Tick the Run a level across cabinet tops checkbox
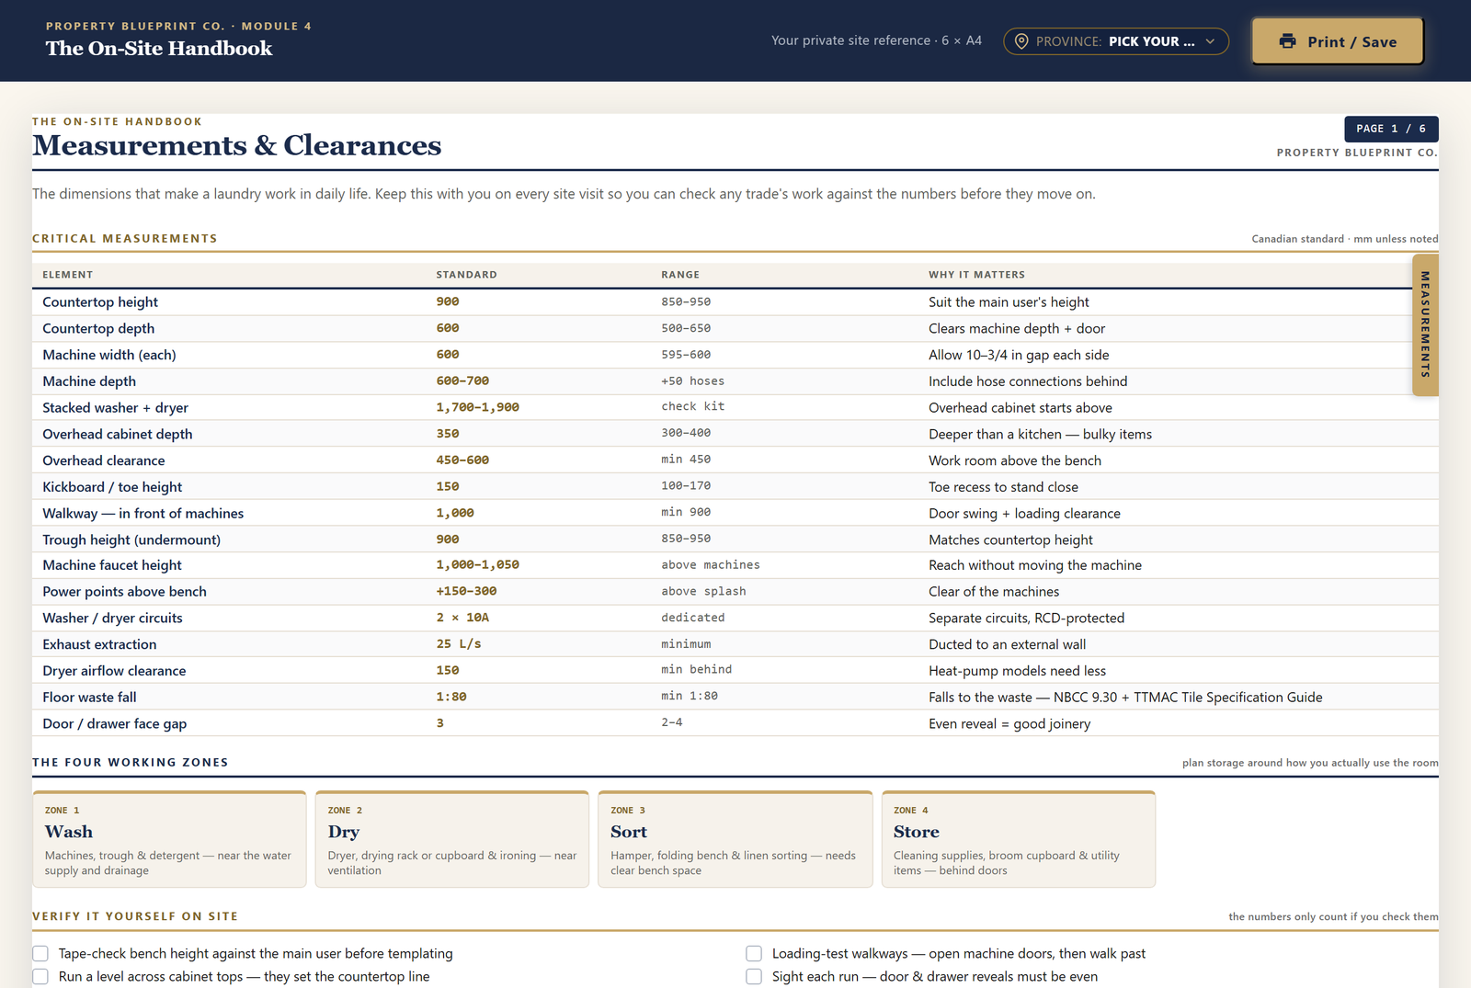This screenshot has height=988, width=1471. pos(40,976)
